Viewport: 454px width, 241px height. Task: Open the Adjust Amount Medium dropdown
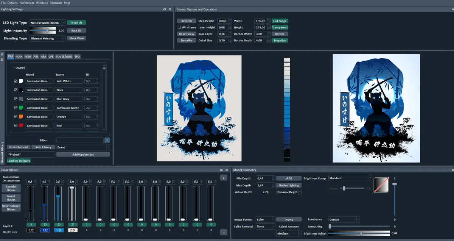[289, 233]
